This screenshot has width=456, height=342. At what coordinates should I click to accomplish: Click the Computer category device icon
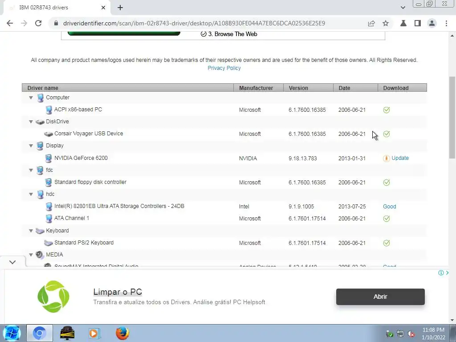(40, 98)
